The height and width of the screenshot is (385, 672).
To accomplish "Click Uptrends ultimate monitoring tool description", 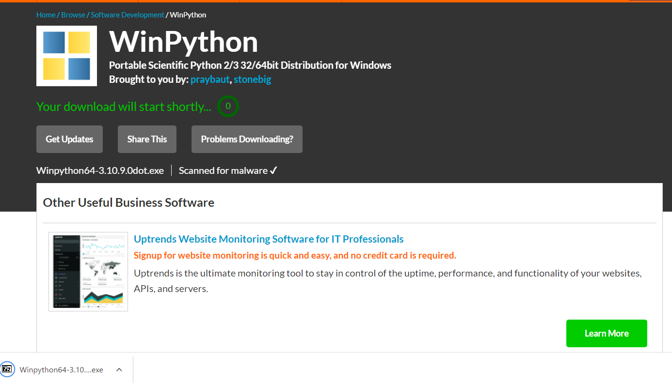I will 388,281.
